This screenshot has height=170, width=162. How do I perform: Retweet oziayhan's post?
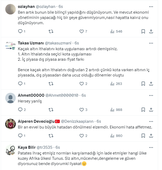tap(51, 32)
